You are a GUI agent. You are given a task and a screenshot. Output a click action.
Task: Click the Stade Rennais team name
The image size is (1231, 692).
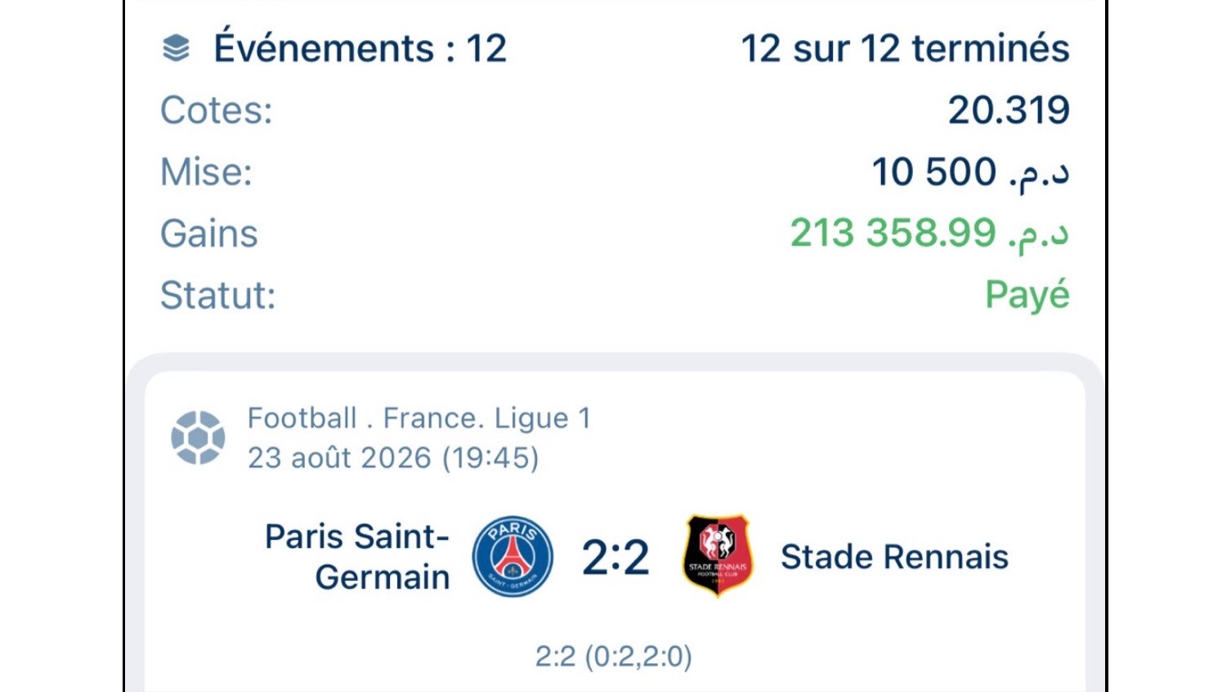(894, 556)
